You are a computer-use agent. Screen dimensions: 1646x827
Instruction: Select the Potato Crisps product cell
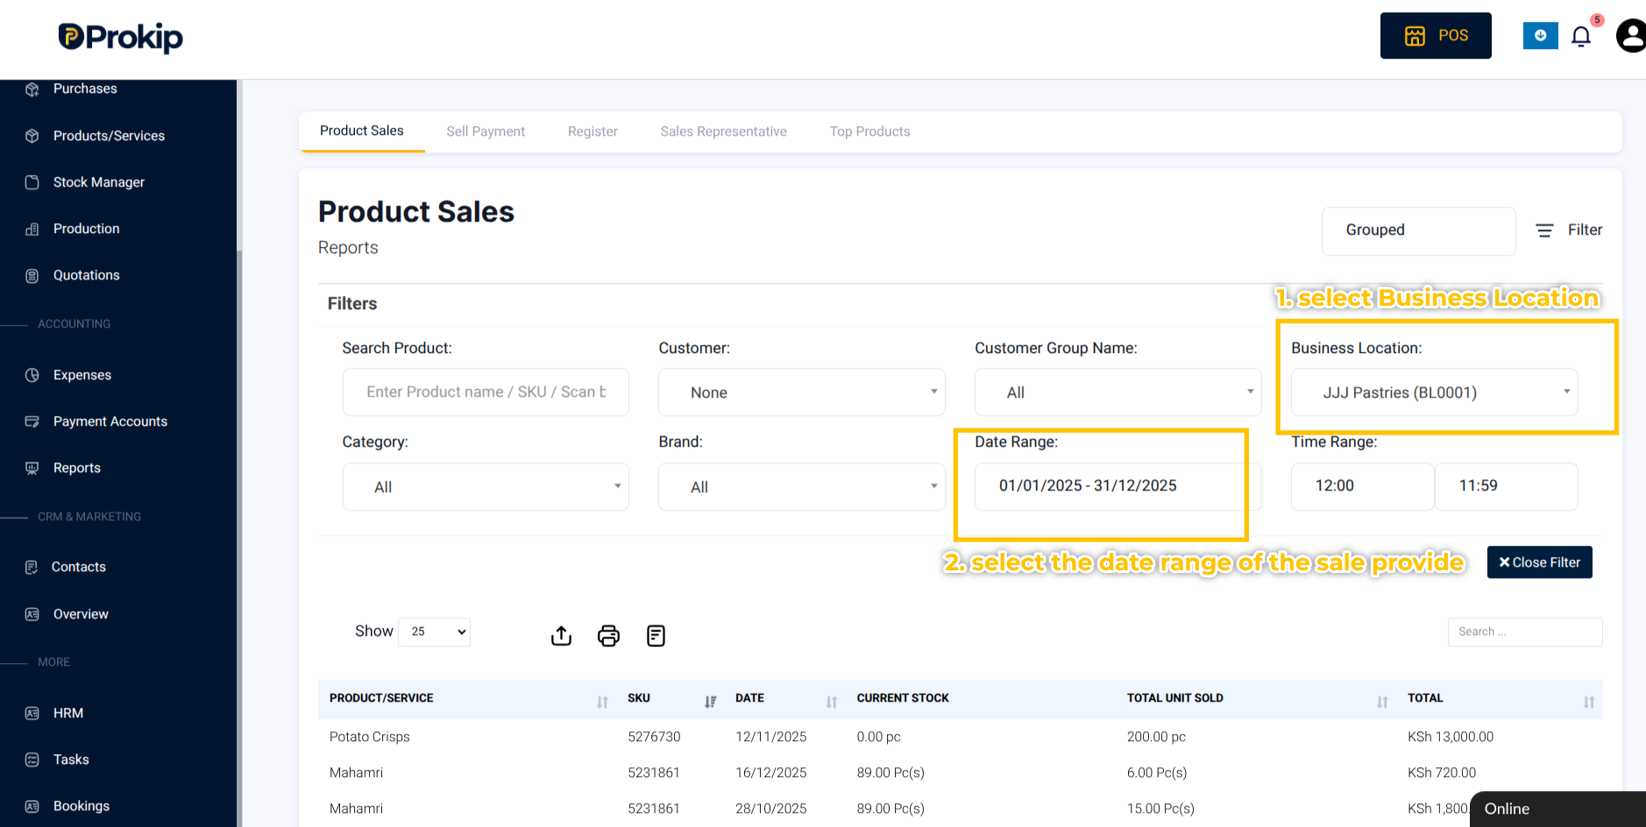370,737
